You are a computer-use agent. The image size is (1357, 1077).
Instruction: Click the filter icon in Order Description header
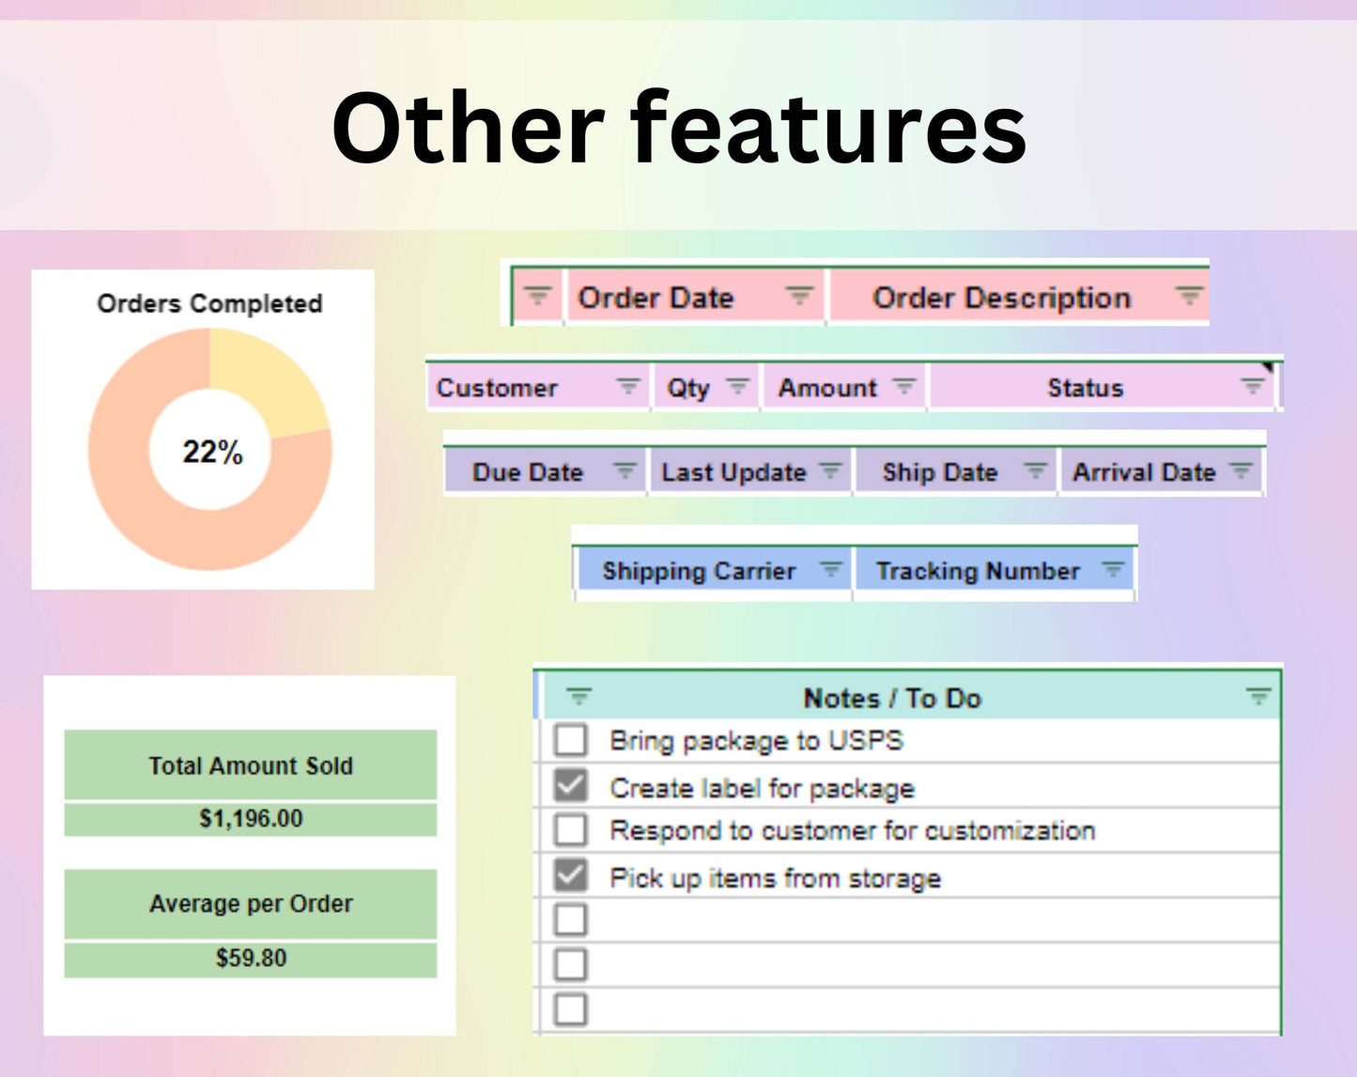1189,297
